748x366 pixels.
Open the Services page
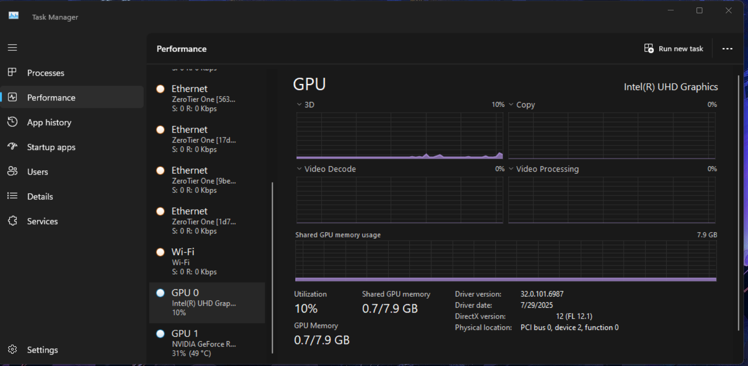click(x=72, y=221)
